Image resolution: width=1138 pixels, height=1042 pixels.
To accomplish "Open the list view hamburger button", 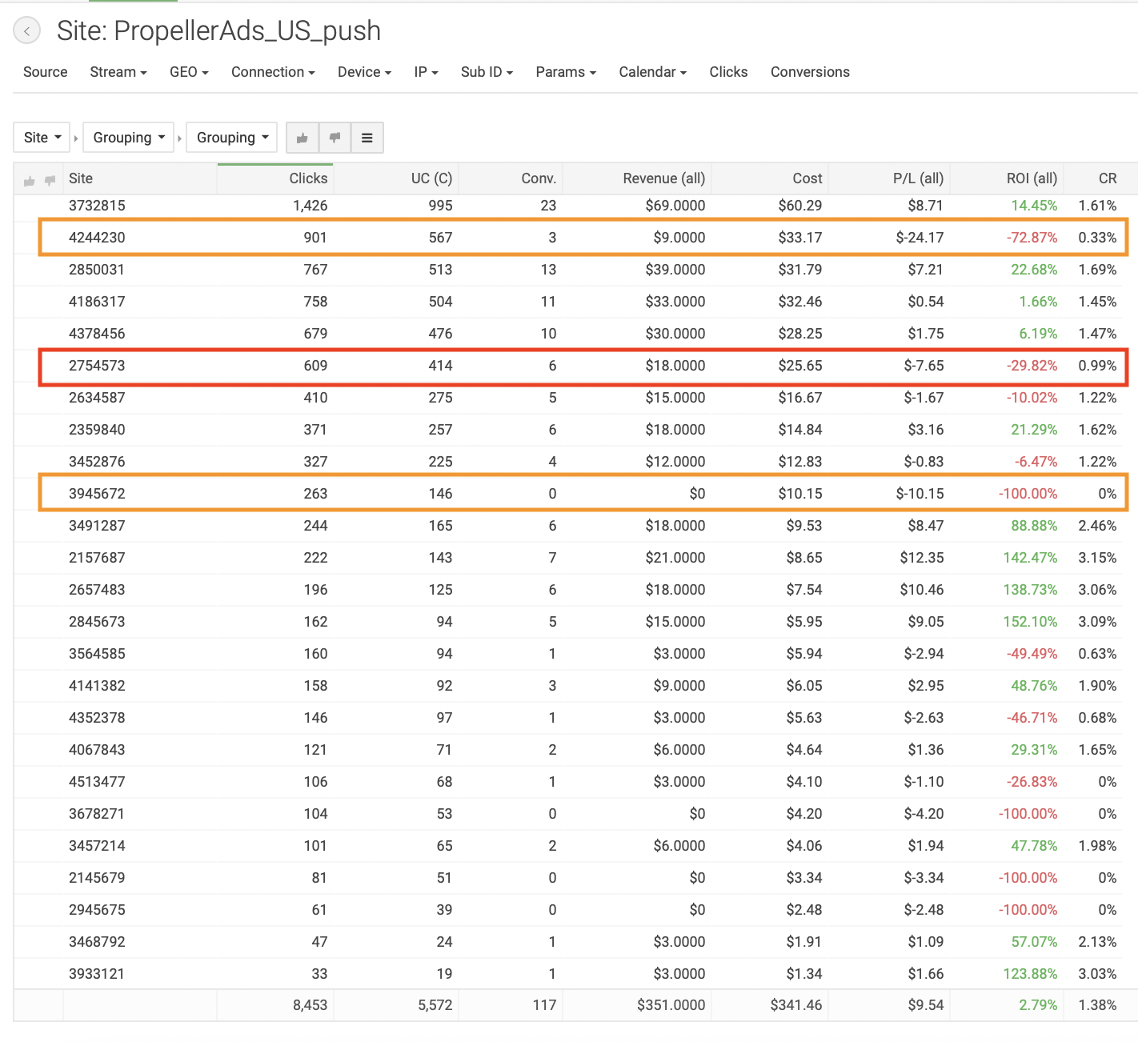I will coord(367,138).
